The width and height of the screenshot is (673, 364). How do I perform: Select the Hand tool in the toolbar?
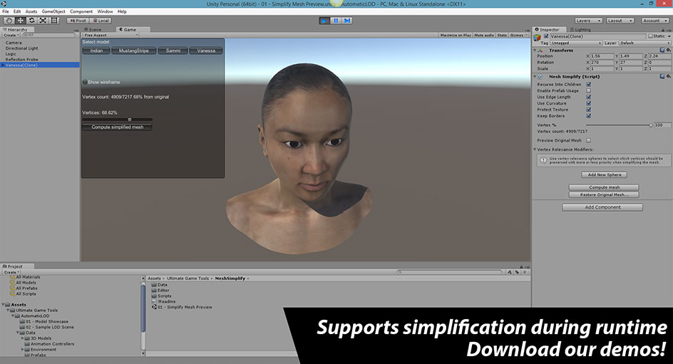coord(9,21)
